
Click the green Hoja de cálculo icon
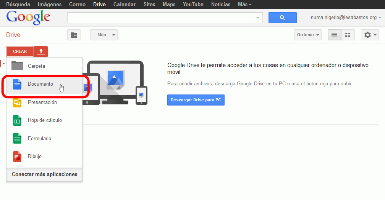point(17,120)
